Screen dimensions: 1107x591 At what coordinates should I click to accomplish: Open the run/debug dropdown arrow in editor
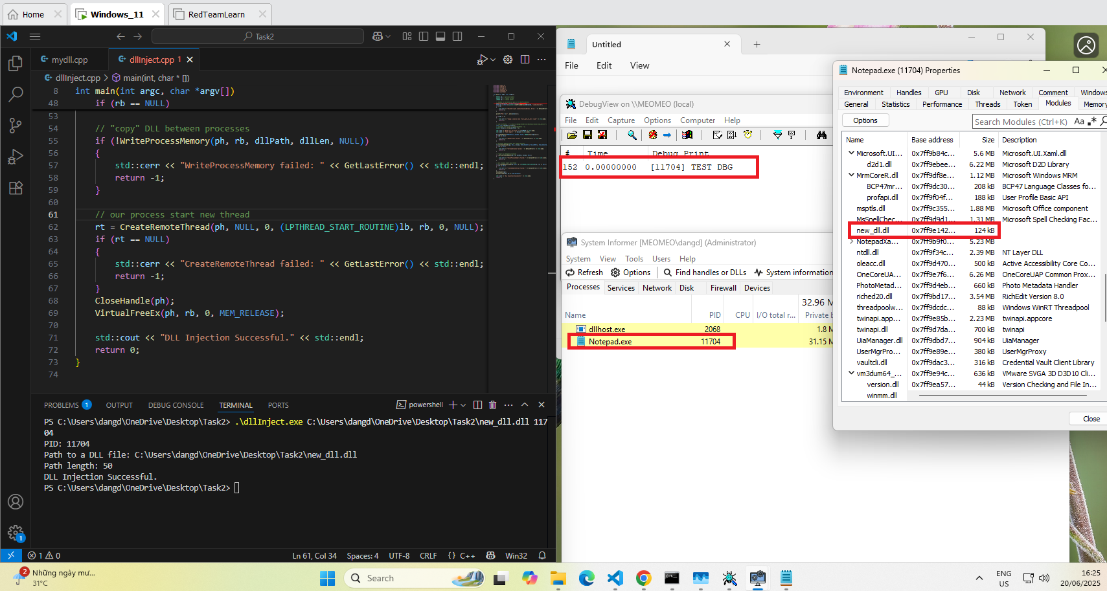click(x=493, y=60)
